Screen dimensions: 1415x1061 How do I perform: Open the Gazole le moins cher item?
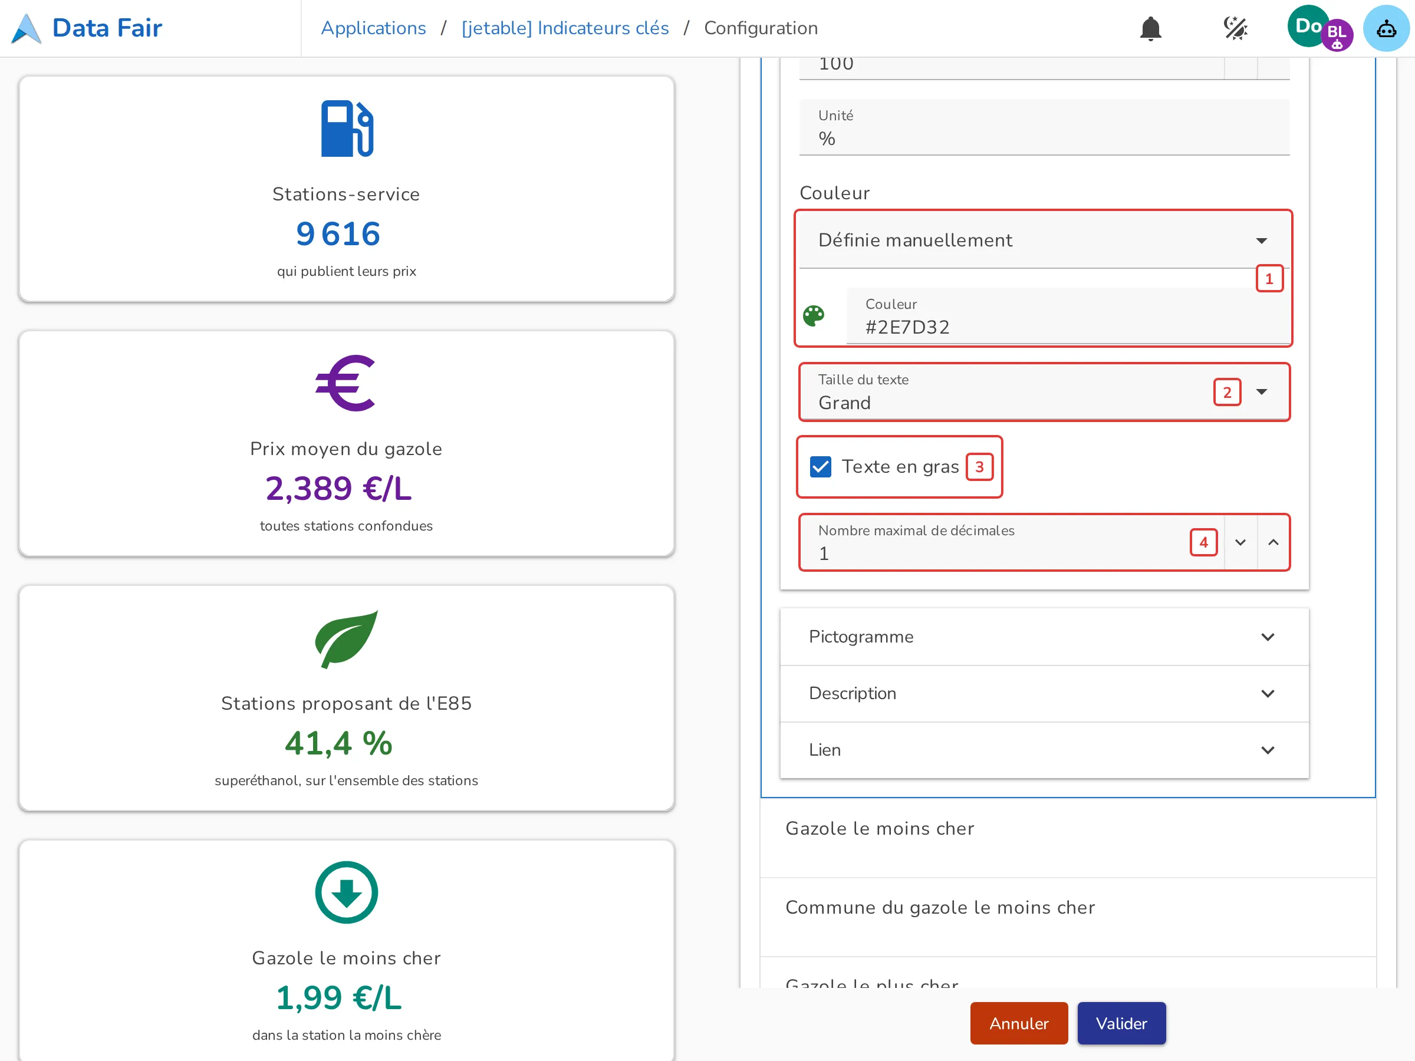coord(1068,838)
